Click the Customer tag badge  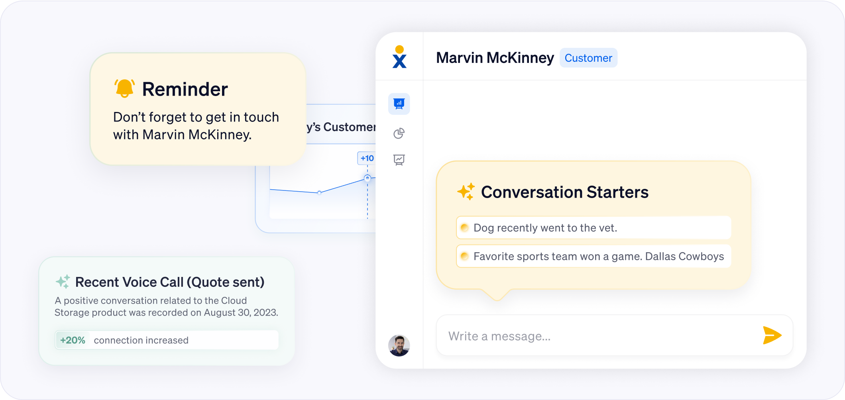[588, 58]
